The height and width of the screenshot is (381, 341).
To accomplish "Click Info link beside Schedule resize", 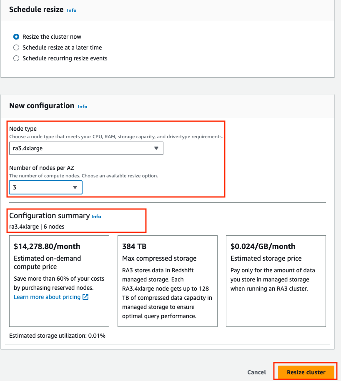I will [72, 10].
